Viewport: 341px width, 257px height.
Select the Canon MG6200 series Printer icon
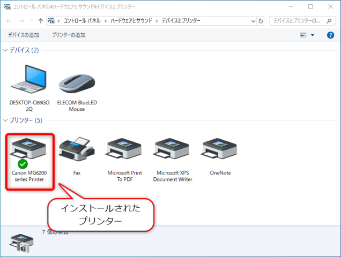point(29,153)
